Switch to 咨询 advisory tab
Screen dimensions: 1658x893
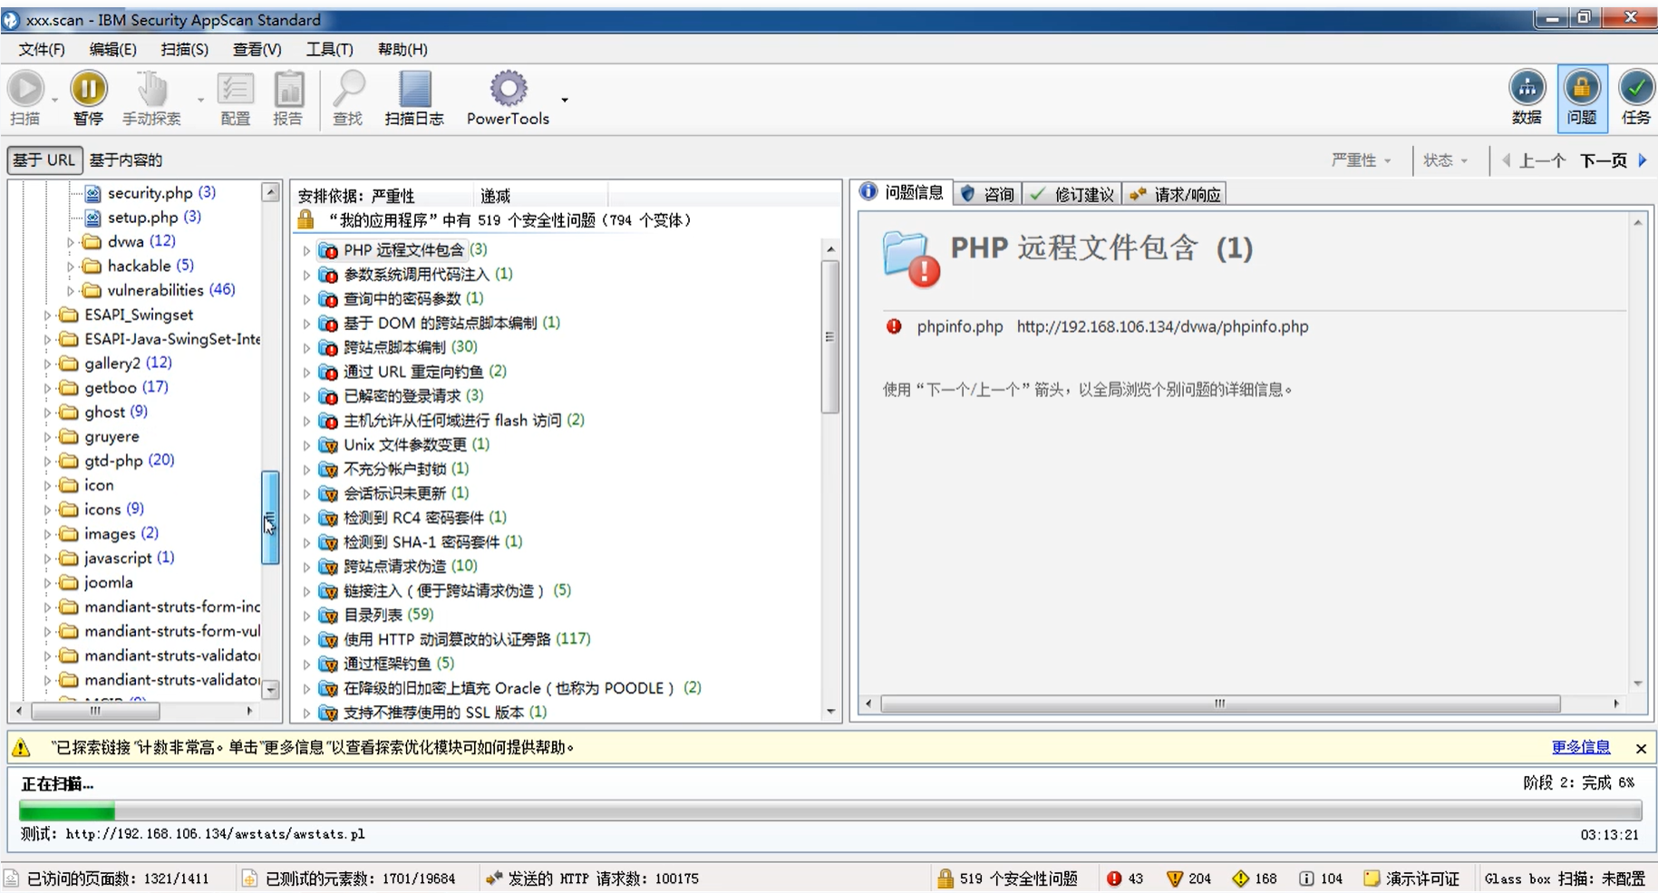click(x=987, y=194)
